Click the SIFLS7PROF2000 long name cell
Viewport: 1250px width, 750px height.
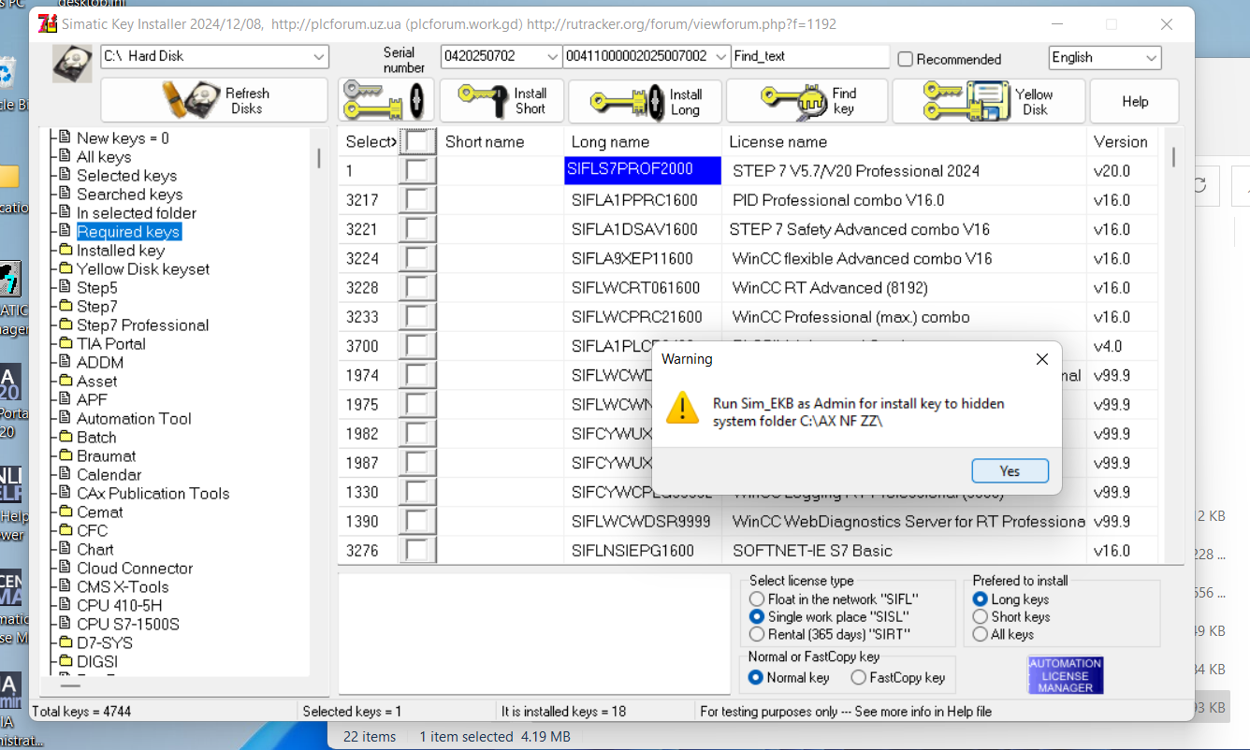click(643, 170)
